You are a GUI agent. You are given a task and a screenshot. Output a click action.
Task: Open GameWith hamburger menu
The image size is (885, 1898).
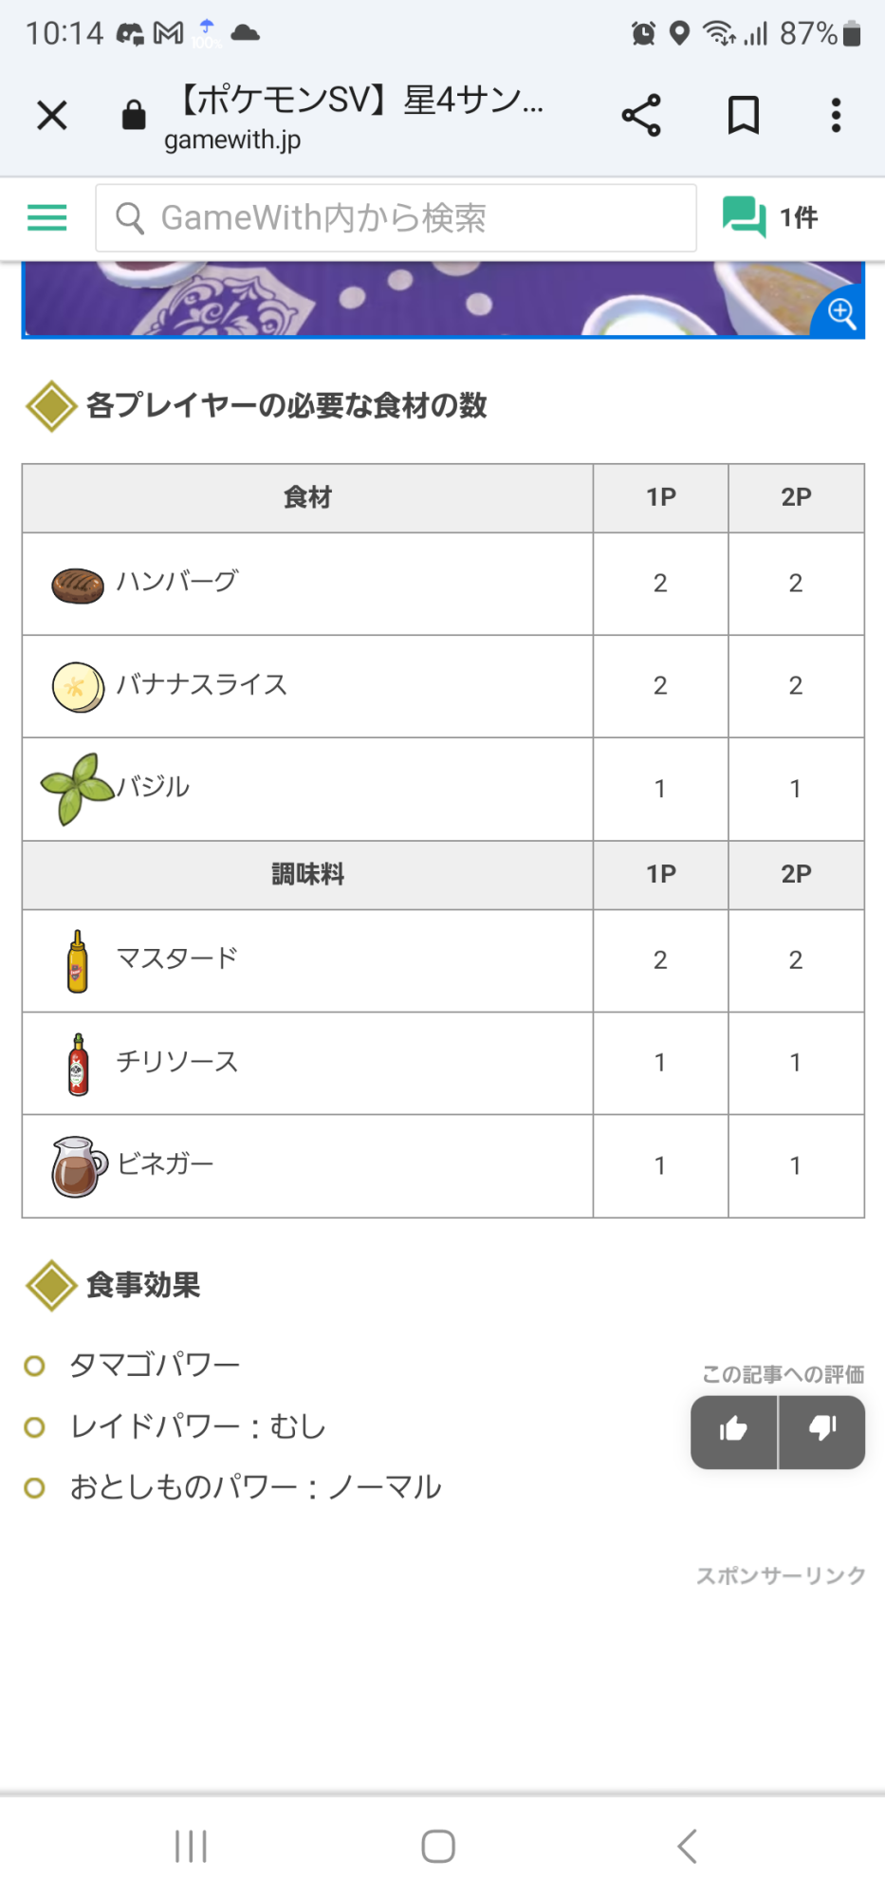47,218
